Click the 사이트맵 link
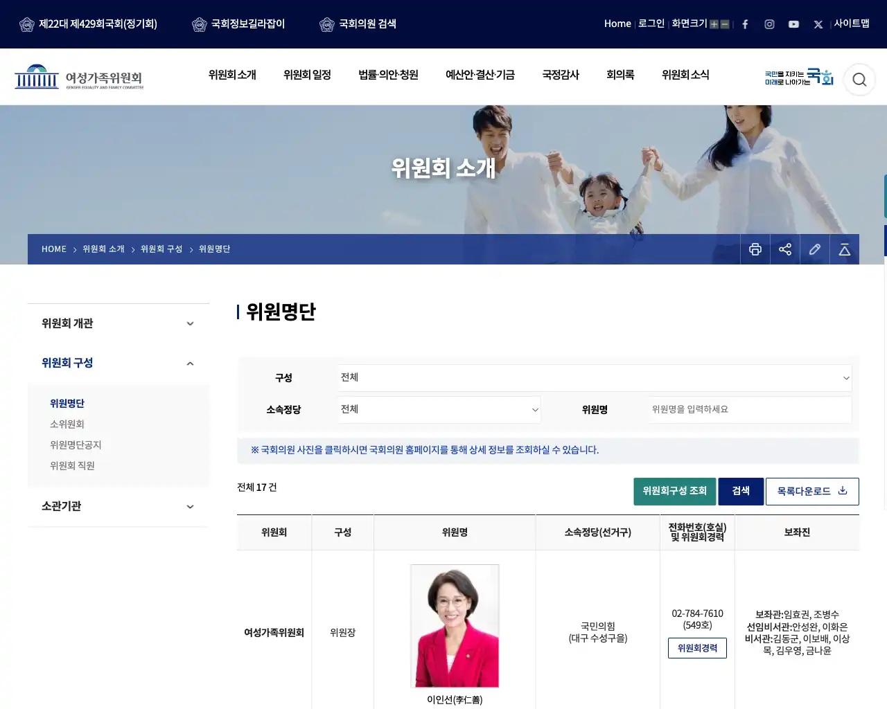 tap(852, 24)
